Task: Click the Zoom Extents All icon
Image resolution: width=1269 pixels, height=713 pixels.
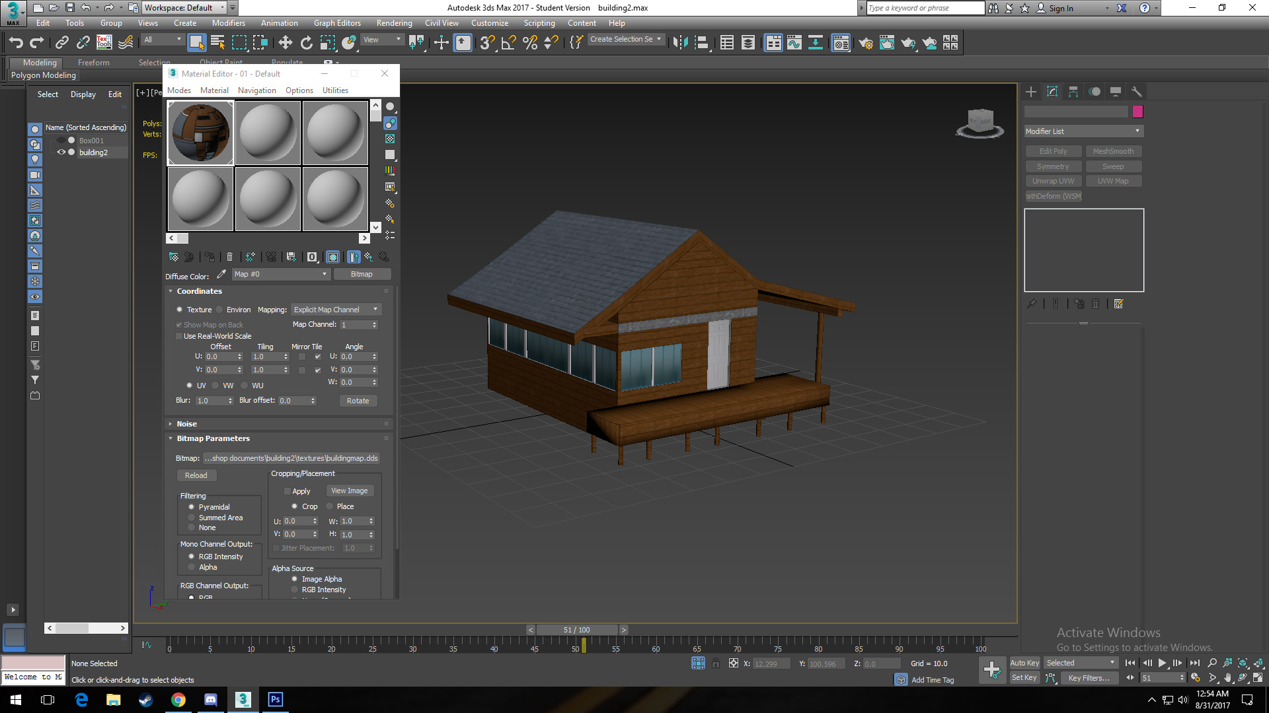Action: click(x=1258, y=663)
